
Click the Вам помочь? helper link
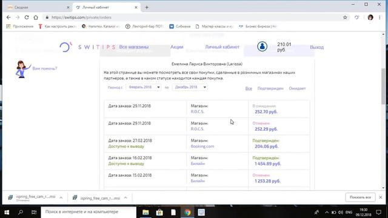(45, 68)
